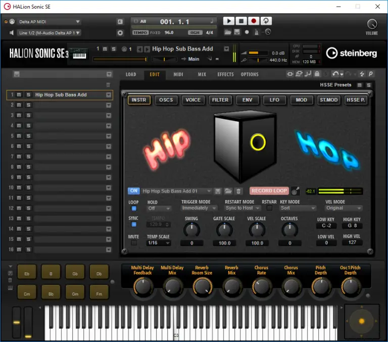The height and width of the screenshot is (342, 388).
Task: Solo slot 1 Hip Hop Sub Bass Add
Action: click(x=28, y=95)
